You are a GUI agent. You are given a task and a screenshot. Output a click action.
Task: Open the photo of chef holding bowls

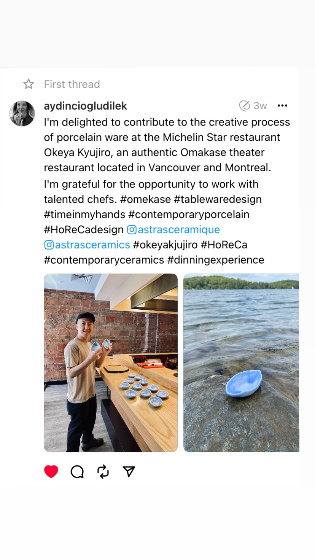click(x=111, y=363)
